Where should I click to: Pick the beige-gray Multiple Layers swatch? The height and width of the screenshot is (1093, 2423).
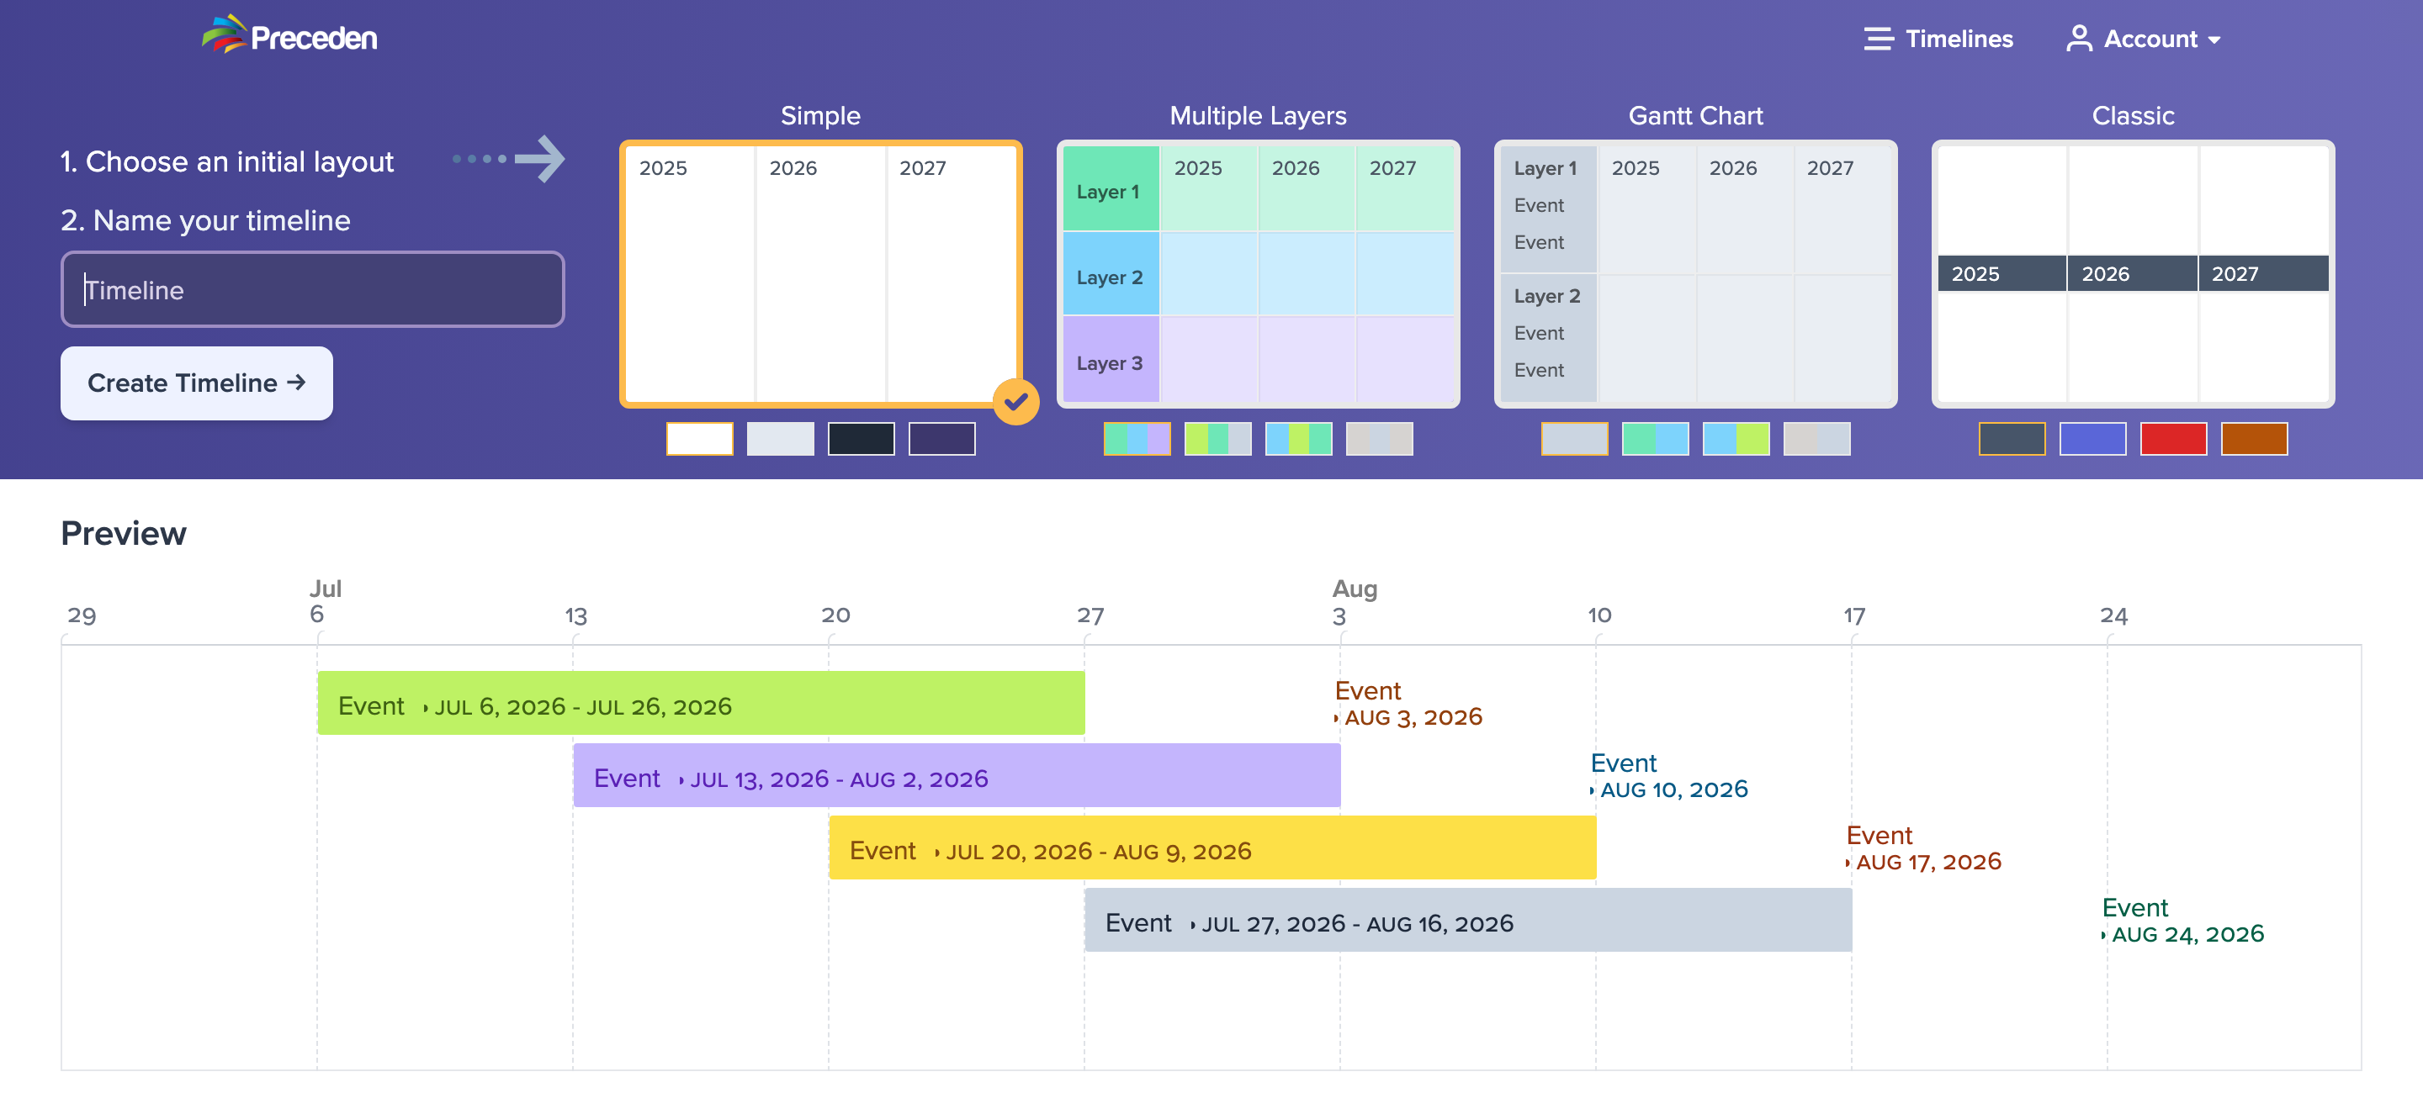pos(1380,439)
